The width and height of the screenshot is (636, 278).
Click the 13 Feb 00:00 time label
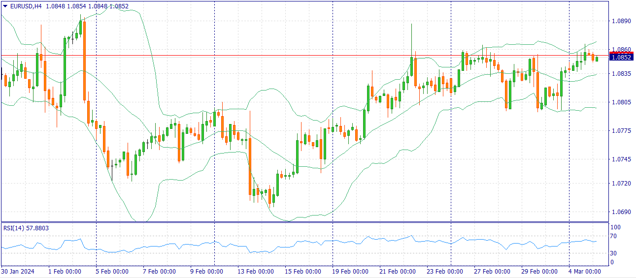[x=257, y=271]
